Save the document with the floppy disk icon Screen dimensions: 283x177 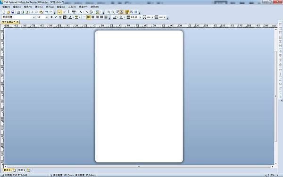(x=13, y=12)
